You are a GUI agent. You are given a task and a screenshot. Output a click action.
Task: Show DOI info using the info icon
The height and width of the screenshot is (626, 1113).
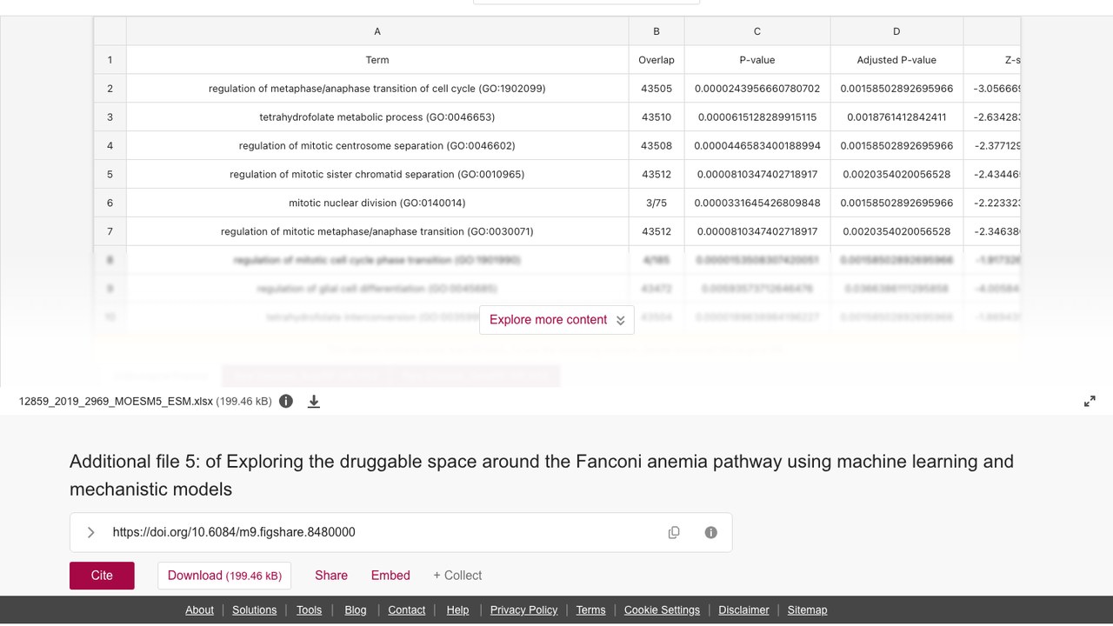pos(711,532)
